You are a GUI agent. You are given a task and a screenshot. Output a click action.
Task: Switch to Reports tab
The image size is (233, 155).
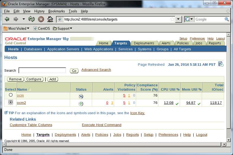click(215, 43)
